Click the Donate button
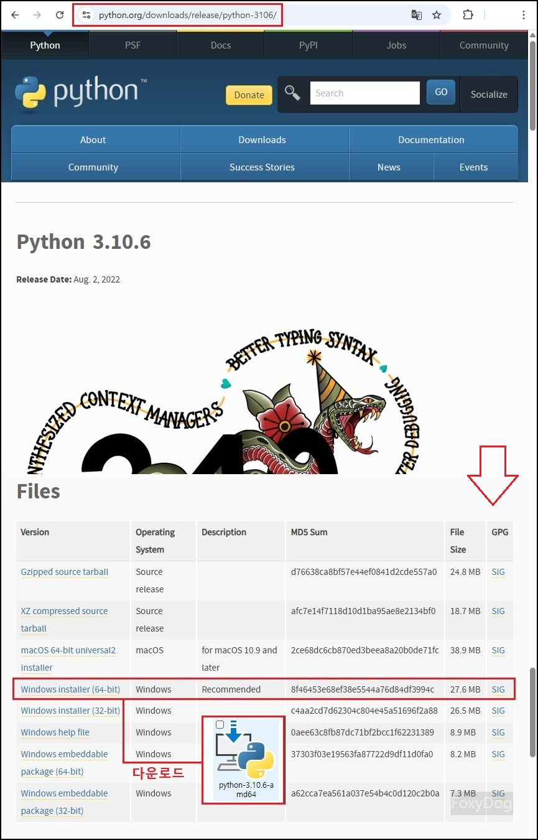 pyautogui.click(x=249, y=95)
